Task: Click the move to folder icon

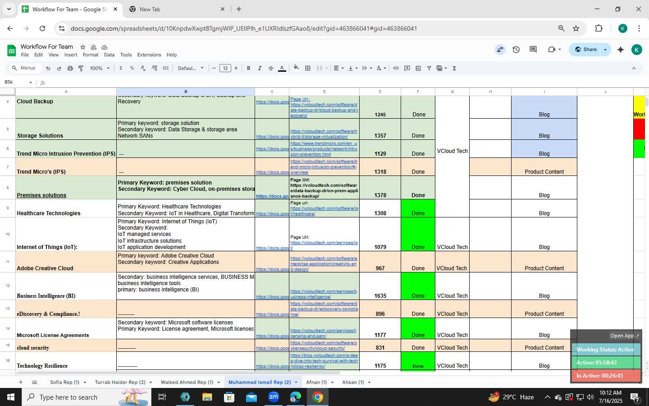Action: pyautogui.click(x=93, y=47)
